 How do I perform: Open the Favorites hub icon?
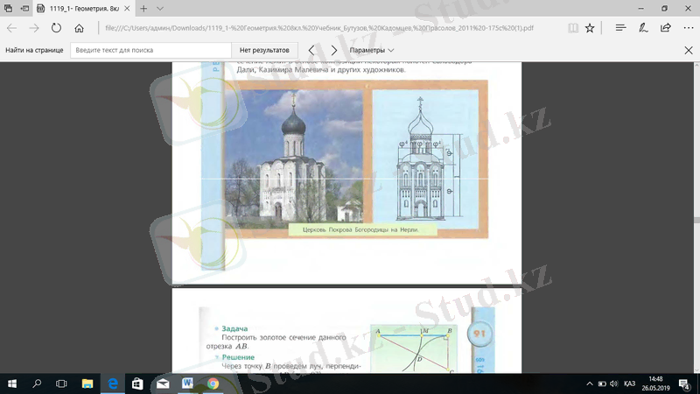(620, 28)
